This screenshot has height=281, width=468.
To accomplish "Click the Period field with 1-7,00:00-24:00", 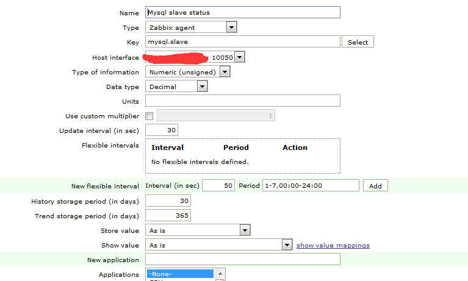I will (x=311, y=185).
